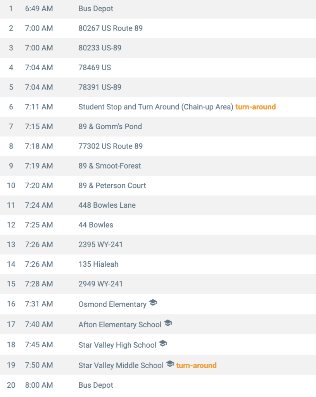Screen dimensions: 316x397
Task: Click the 135 Hialeah stop row
Action: (98, 264)
